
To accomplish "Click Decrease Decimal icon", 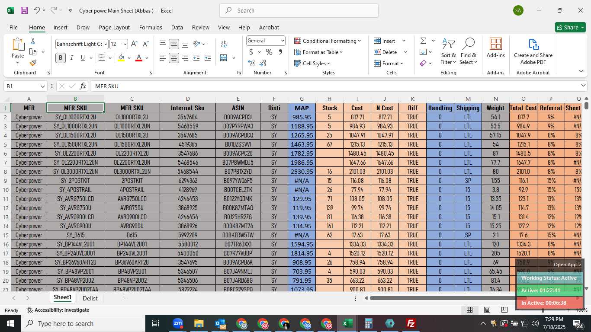I will tap(263, 63).
